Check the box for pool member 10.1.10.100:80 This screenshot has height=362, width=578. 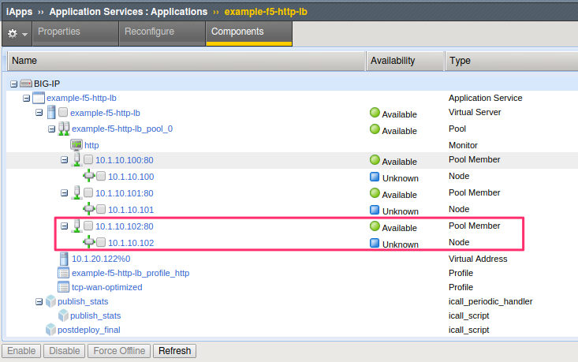(x=88, y=159)
